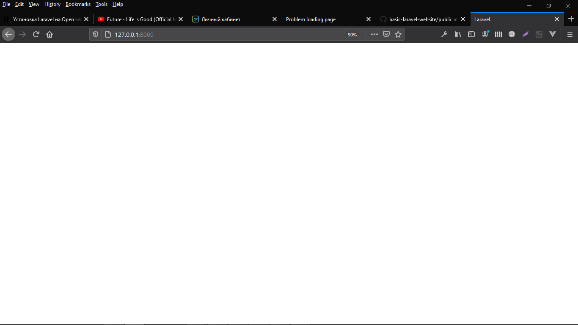Close the Установка Laravel tab
The height and width of the screenshot is (325, 578).
86,19
